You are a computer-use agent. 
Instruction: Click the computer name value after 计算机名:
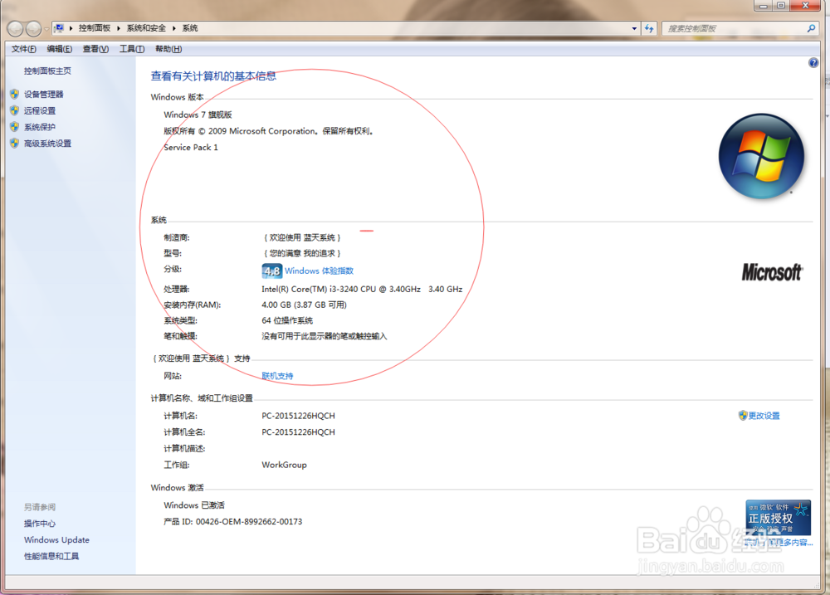coord(298,416)
